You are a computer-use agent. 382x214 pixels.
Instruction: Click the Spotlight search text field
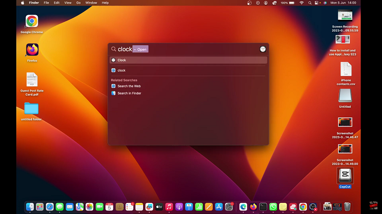click(194, 49)
